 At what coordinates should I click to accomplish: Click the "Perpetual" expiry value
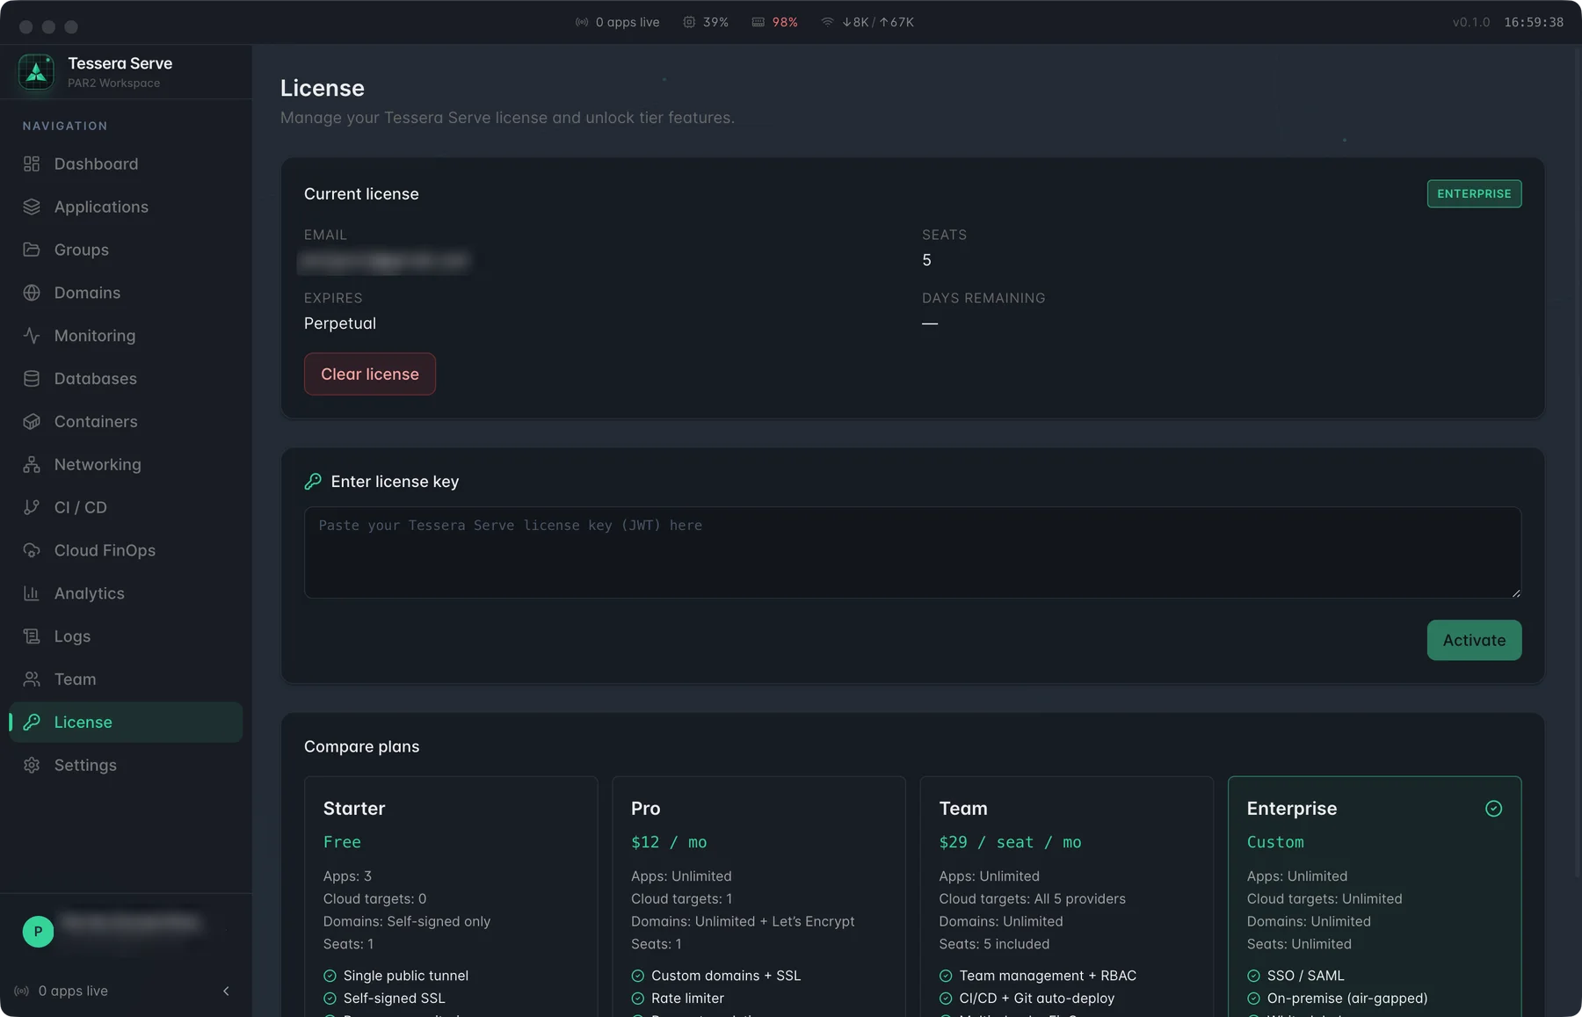tap(340, 323)
